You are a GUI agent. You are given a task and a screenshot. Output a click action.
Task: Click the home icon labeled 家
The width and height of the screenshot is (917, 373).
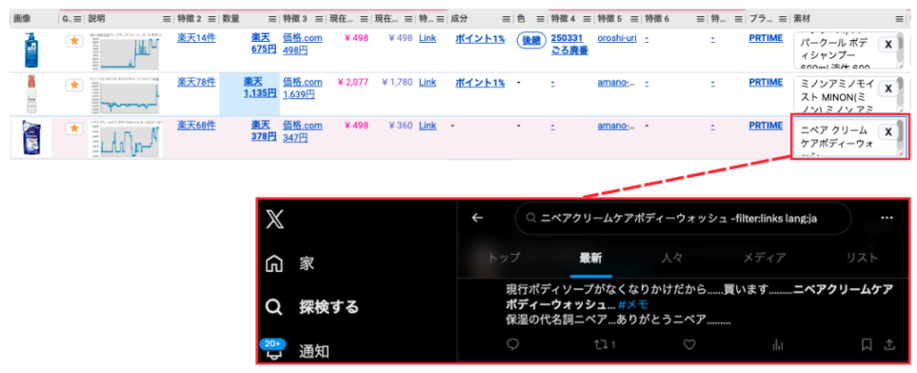275,263
